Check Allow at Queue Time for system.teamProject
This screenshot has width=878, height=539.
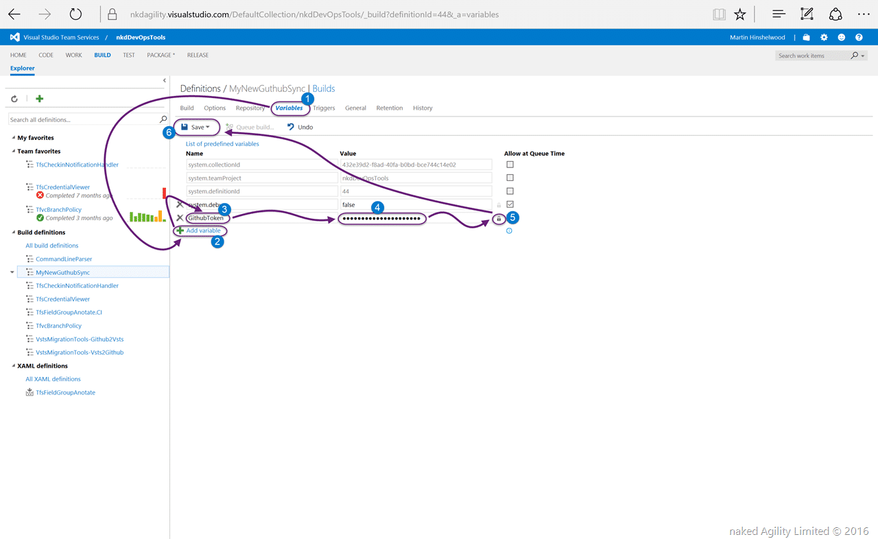(x=510, y=178)
